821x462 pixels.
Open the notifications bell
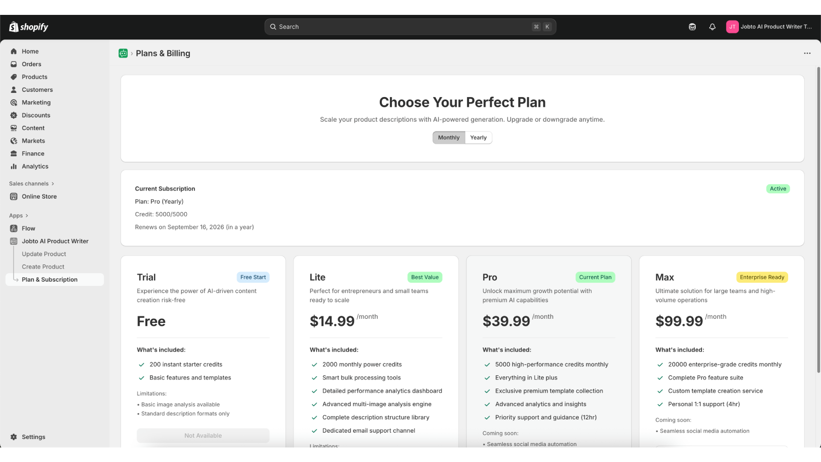coord(712,27)
